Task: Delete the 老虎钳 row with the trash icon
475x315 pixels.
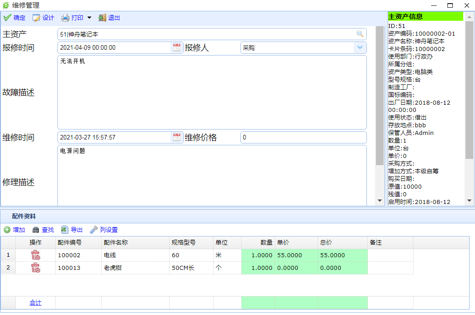Action: pos(35,268)
